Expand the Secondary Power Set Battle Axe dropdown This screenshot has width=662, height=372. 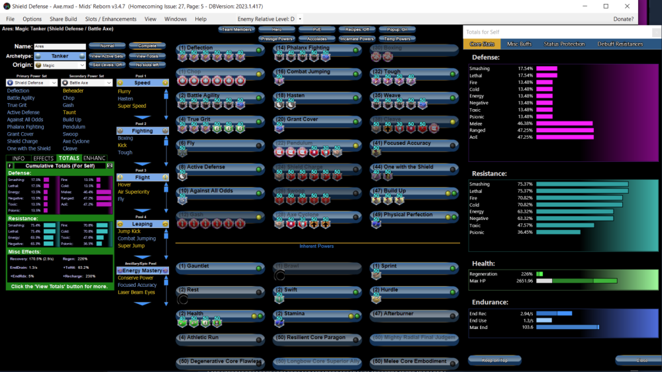[x=87, y=83]
